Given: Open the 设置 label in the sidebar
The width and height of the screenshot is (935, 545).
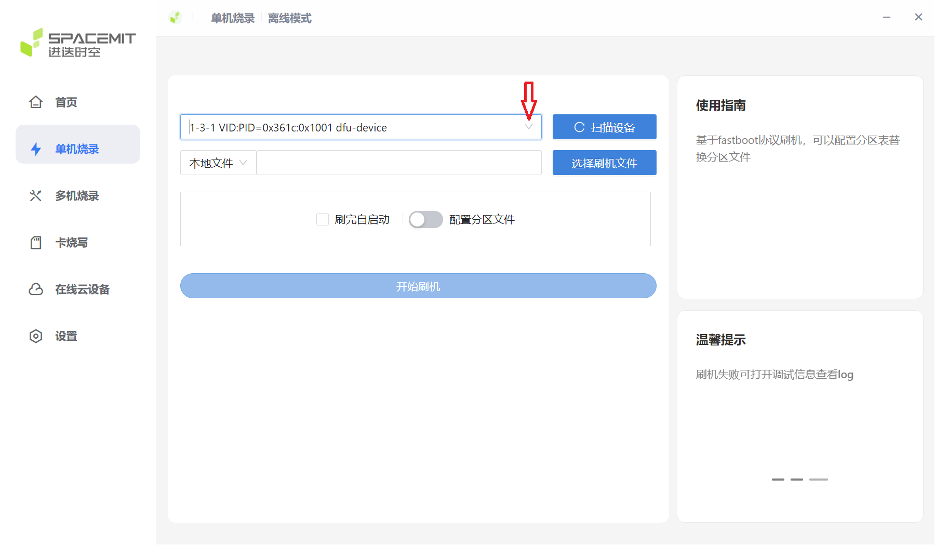Looking at the screenshot, I should [66, 336].
